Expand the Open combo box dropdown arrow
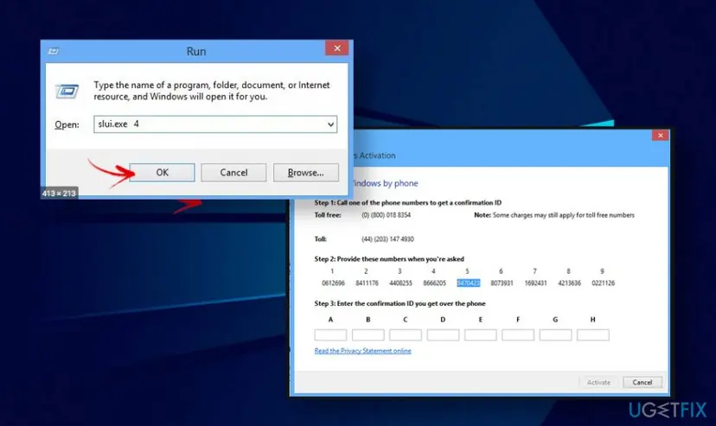716x426 pixels. [330, 124]
